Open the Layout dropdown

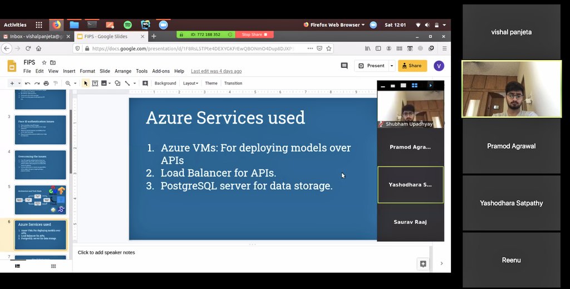(190, 83)
